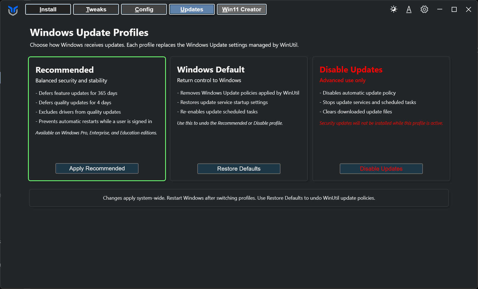Screen dimensions: 478x289
Task: Click the Restore Defaults button
Action: pyautogui.click(x=239, y=169)
